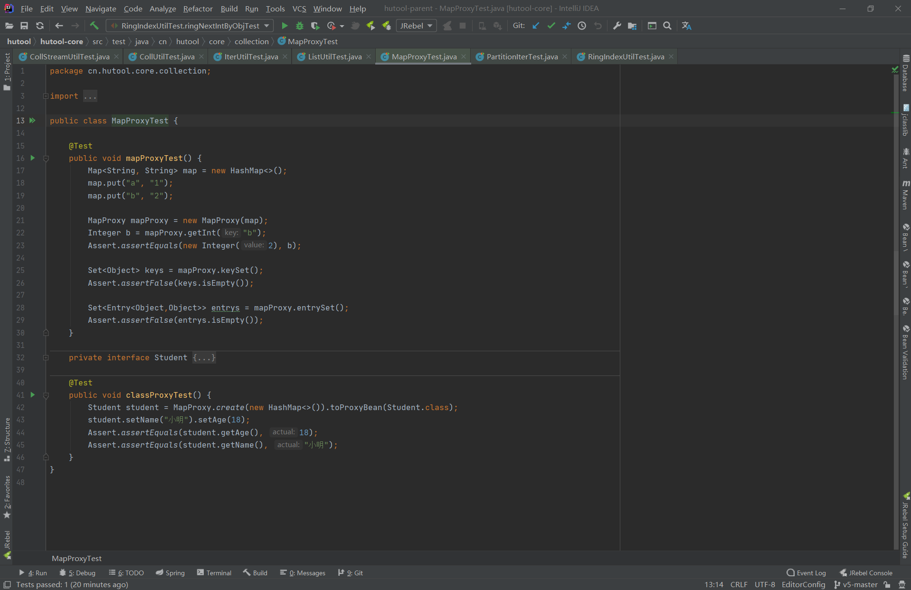Viewport: 911px width, 590px height.
Task: Click the CRLF line separator widget
Action: [x=739, y=584]
